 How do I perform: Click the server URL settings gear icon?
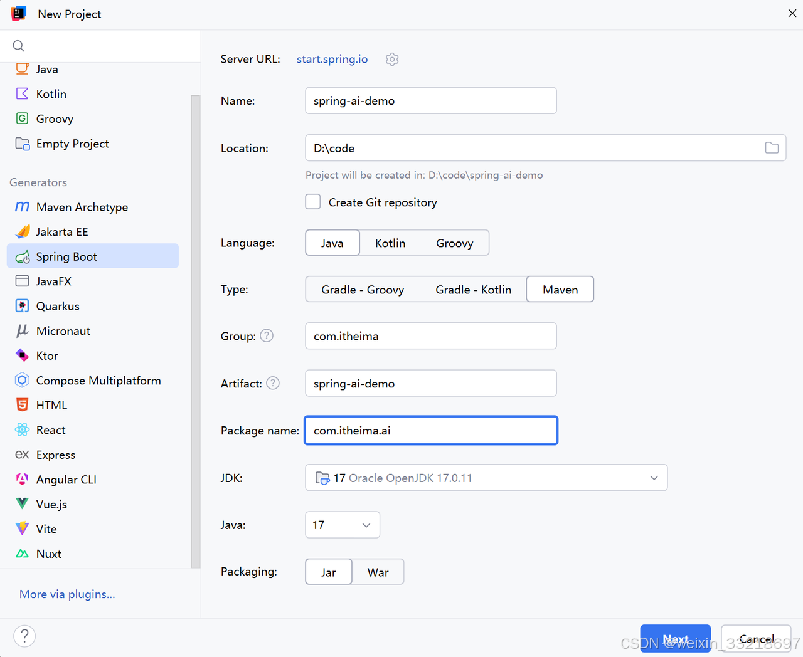point(392,60)
